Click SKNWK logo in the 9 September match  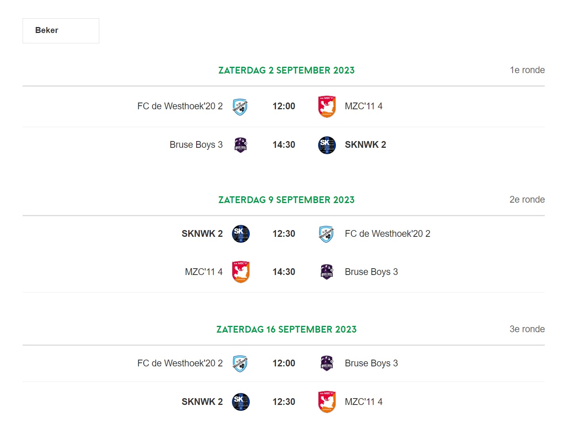pos(241,234)
